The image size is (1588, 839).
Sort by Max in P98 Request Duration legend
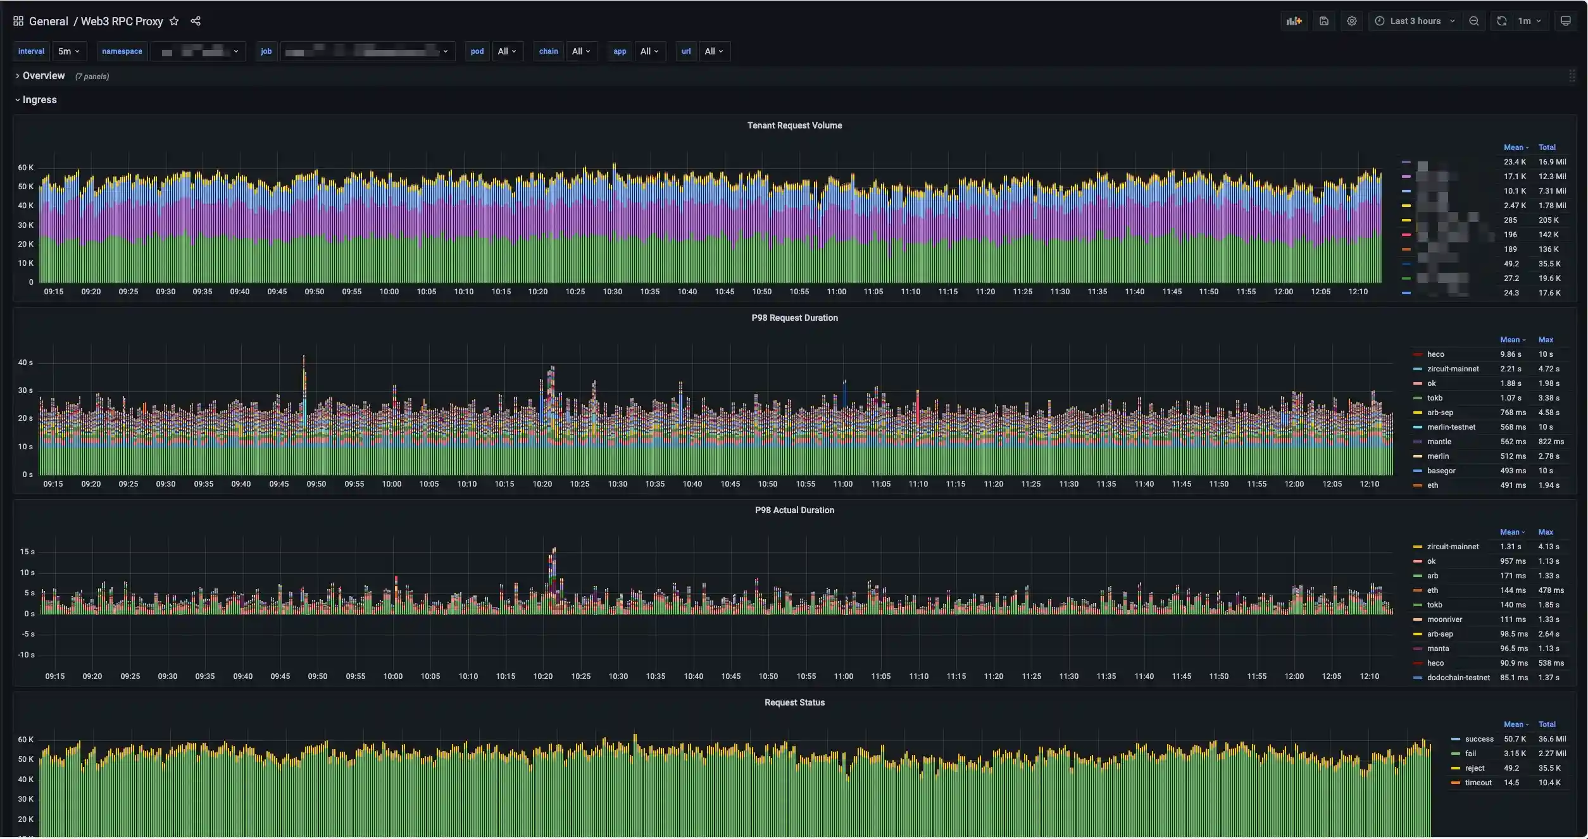1545,340
